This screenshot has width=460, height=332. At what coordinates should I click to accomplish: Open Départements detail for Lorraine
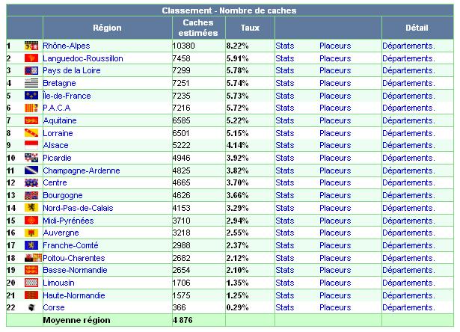click(x=408, y=133)
